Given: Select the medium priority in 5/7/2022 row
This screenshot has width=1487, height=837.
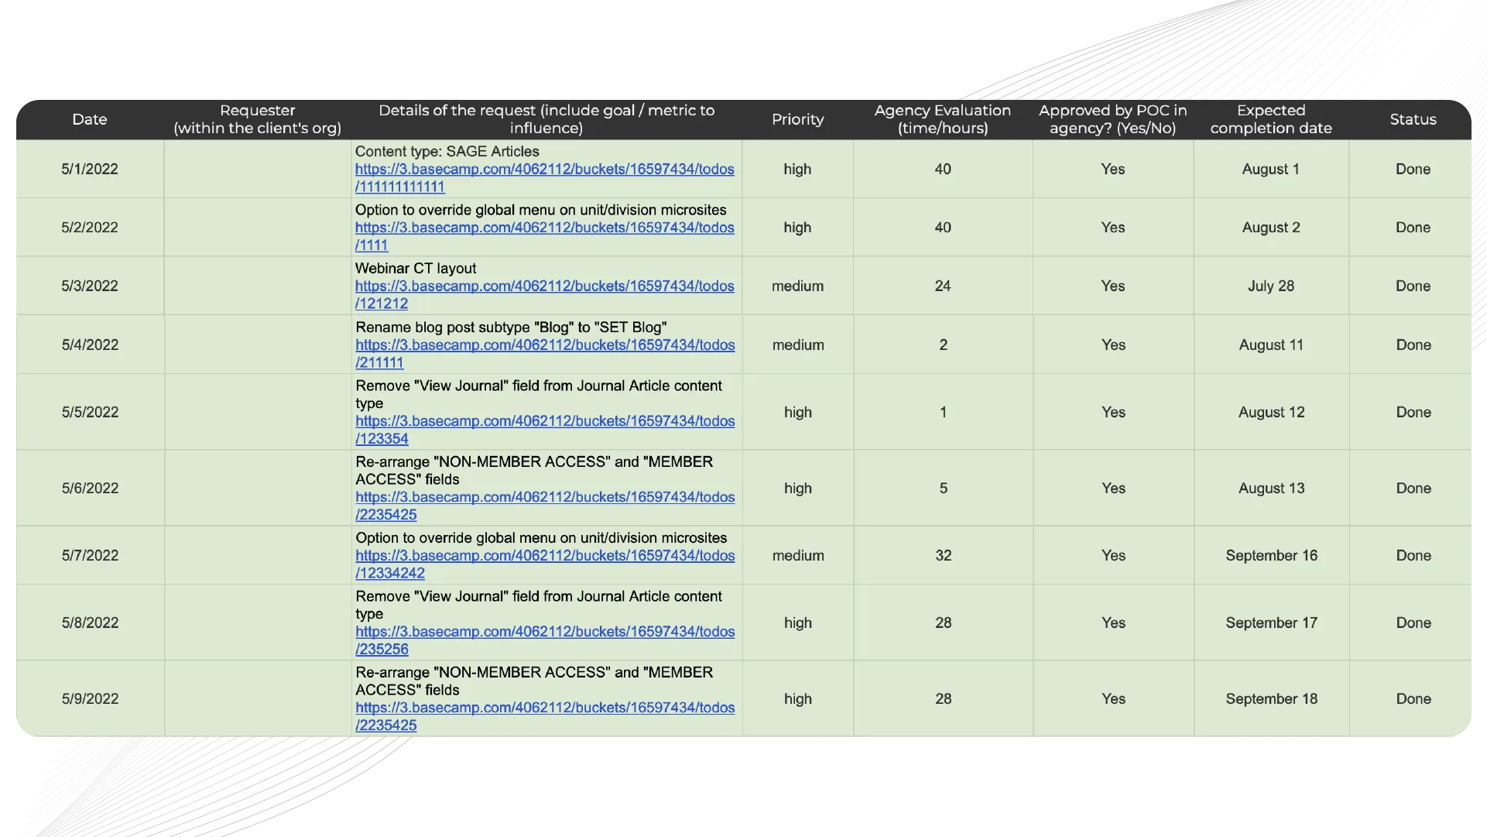Looking at the screenshot, I should pyautogui.click(x=798, y=555).
